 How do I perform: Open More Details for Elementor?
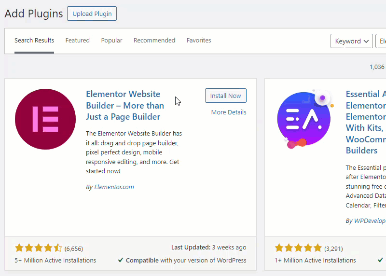tap(229, 112)
